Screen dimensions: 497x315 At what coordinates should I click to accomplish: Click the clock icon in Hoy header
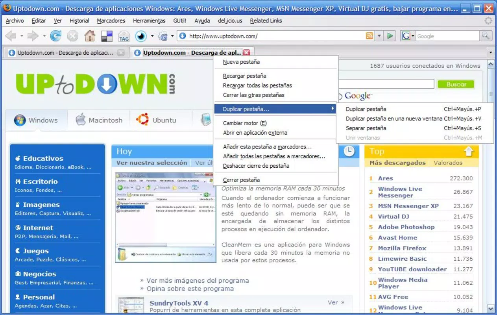[349, 151]
